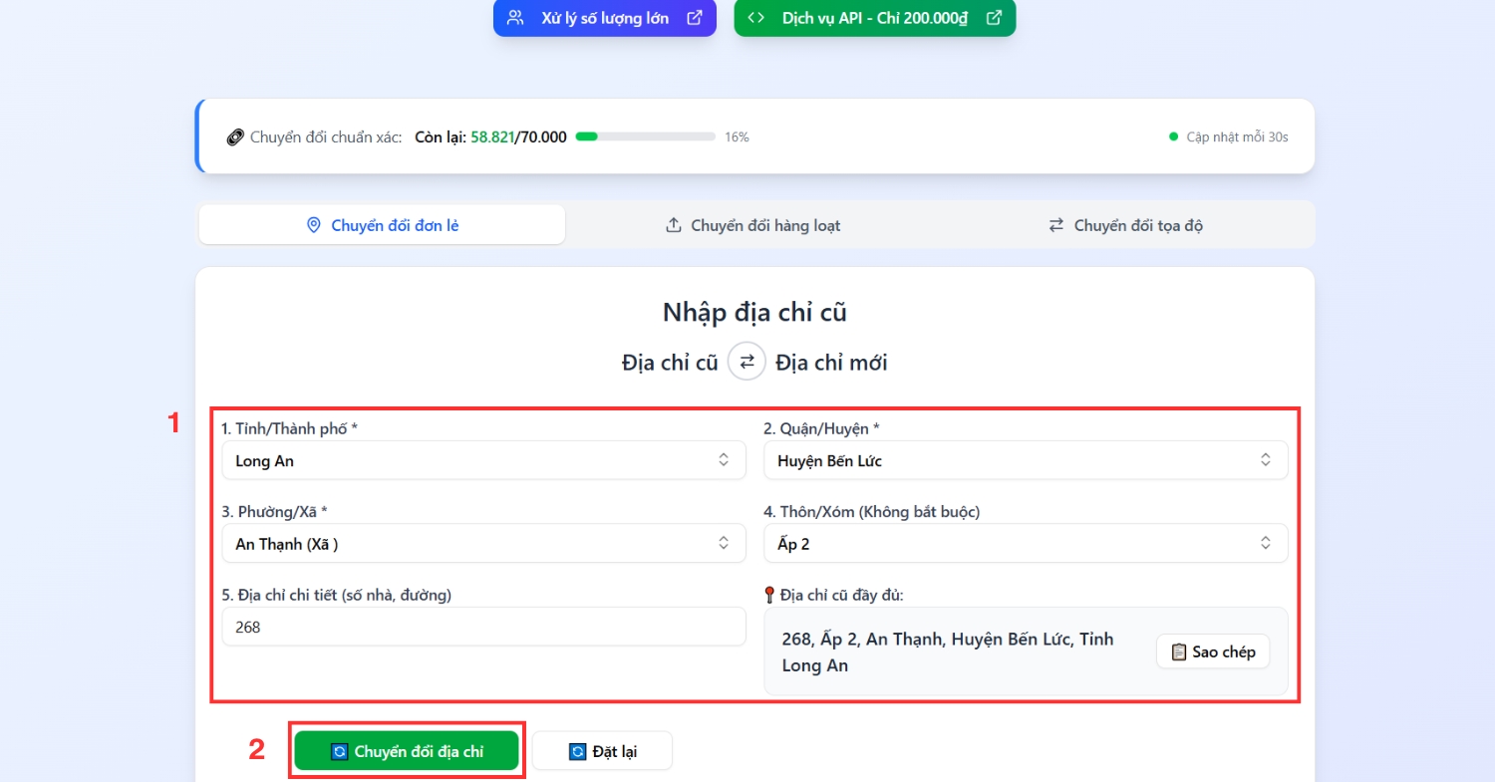Click the users icon on Xử lý số lượng lớn
1495x782 pixels.
coord(515,18)
